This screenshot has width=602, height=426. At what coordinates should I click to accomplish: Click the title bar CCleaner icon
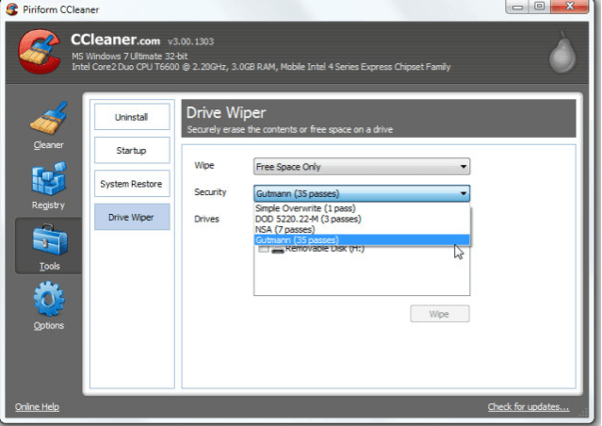[x=12, y=8]
